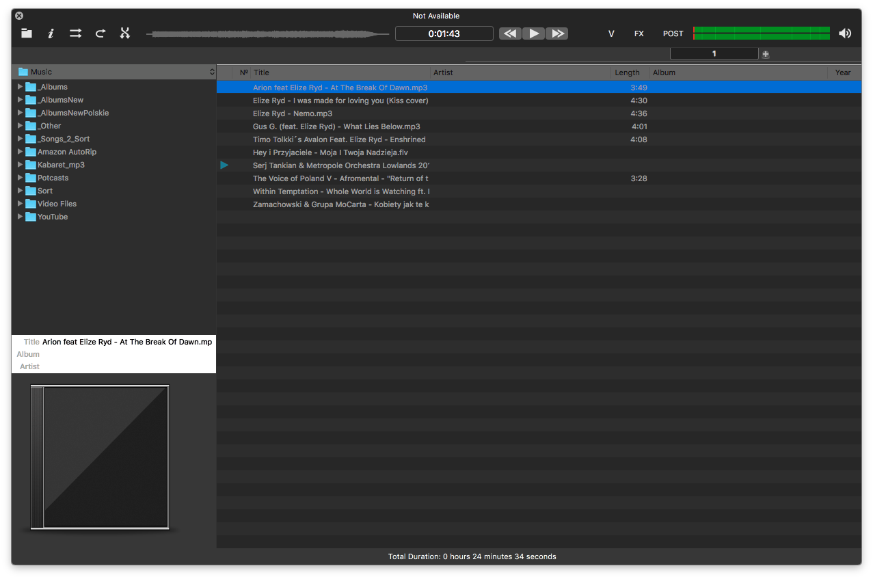Toggle the shuffle icon
Image resolution: width=873 pixels, height=579 pixels.
point(124,33)
